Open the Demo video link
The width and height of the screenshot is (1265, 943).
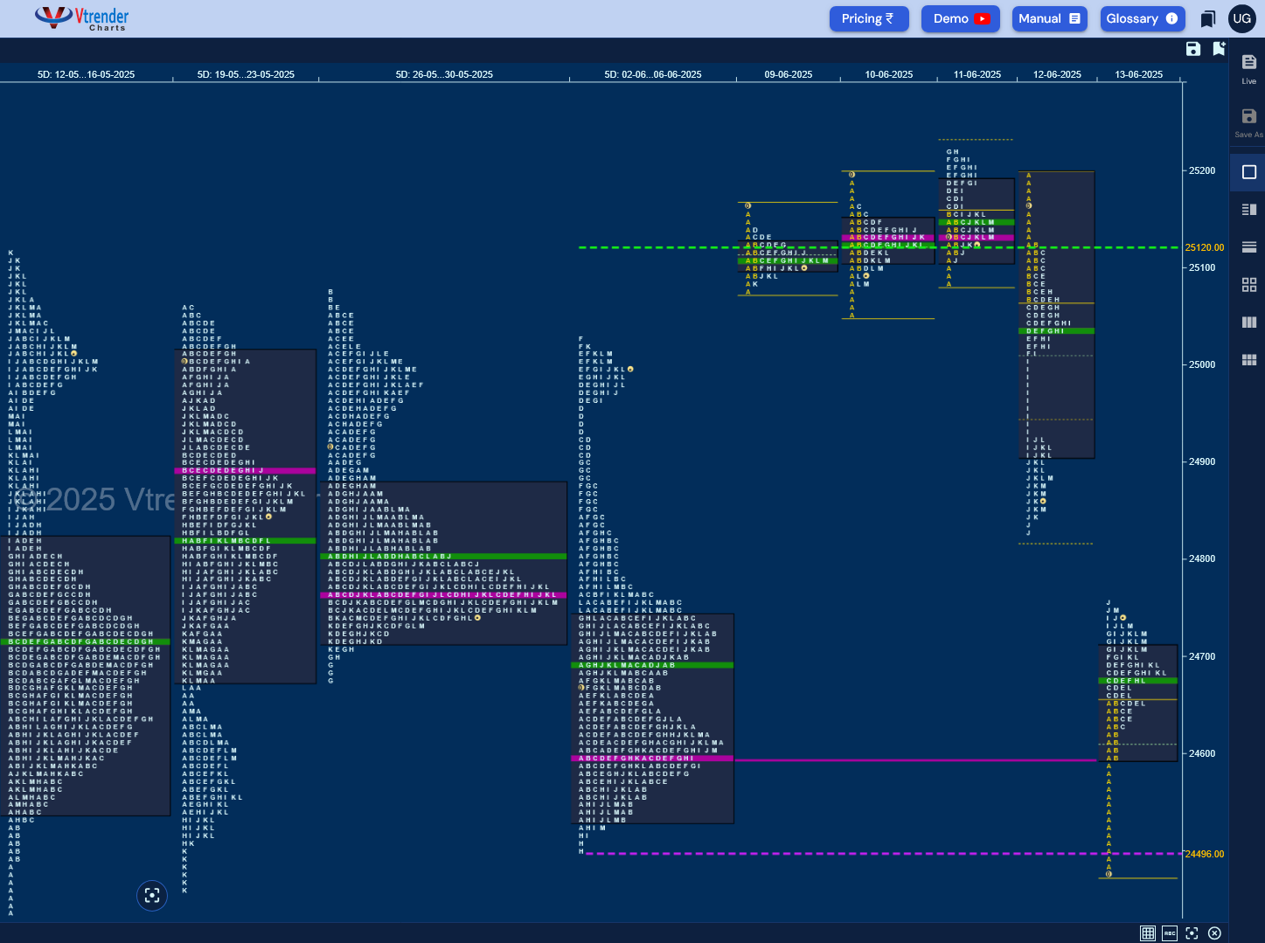961,18
